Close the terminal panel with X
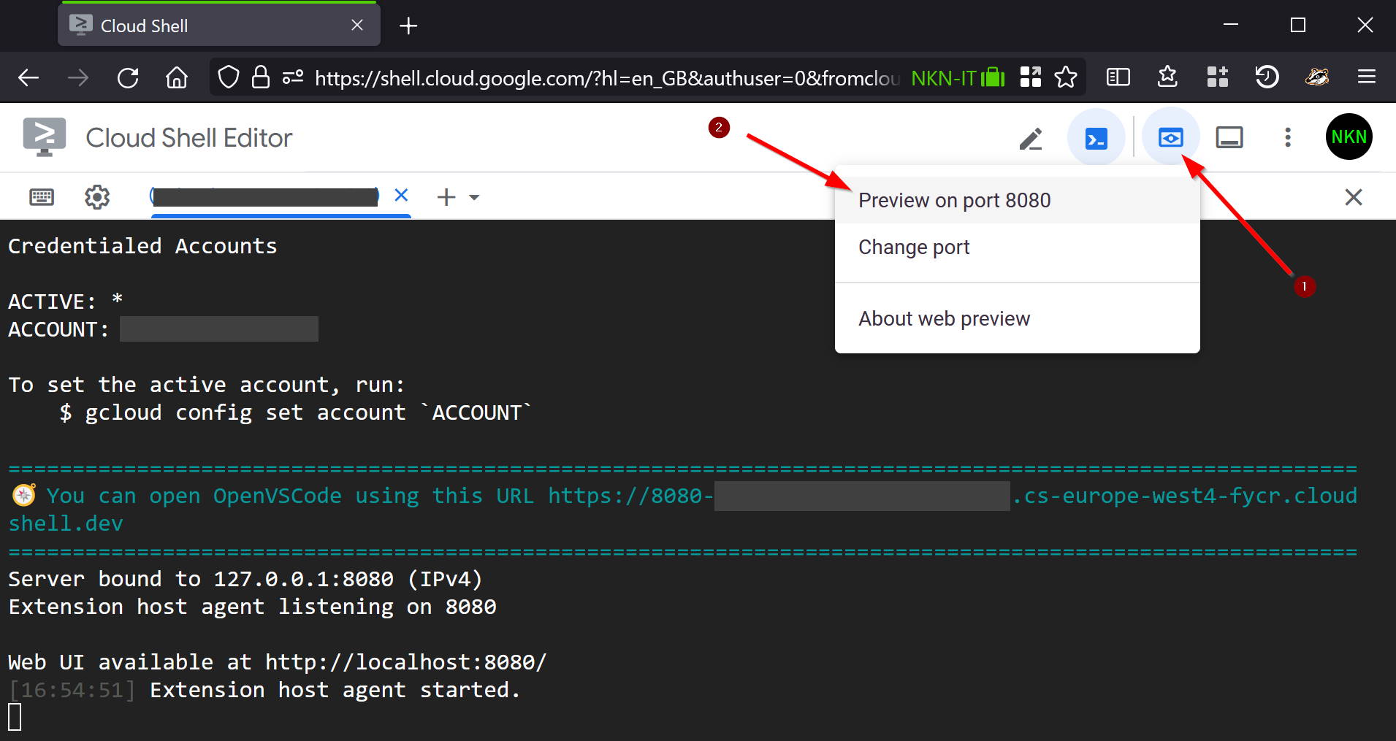Viewport: 1396px width, 741px height. [1354, 197]
